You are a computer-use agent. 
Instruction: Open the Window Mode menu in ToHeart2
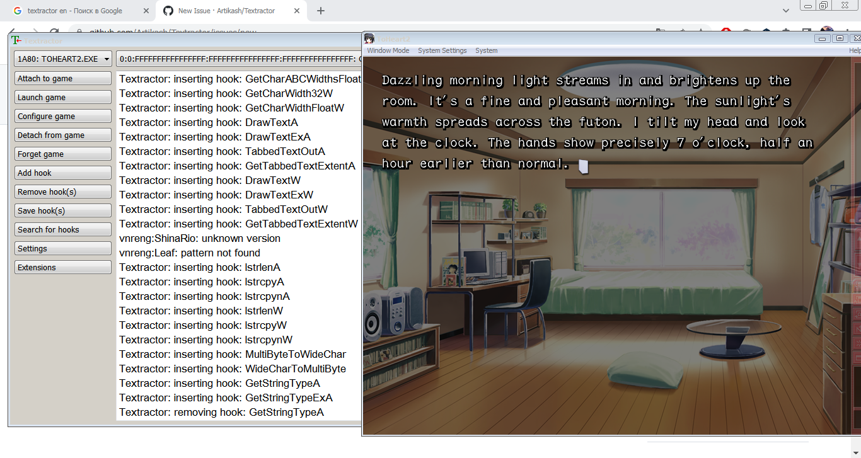tap(388, 50)
